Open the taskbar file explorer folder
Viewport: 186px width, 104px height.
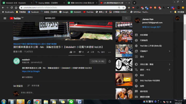coord(46,102)
